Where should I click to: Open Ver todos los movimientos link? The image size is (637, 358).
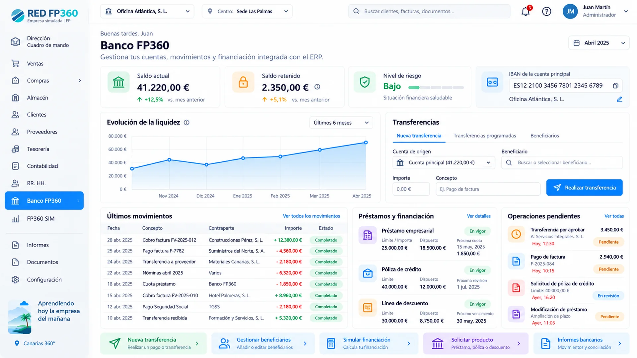click(x=311, y=216)
